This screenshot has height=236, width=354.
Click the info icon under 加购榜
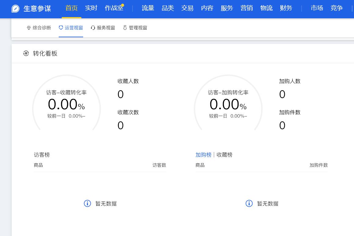[249, 203]
